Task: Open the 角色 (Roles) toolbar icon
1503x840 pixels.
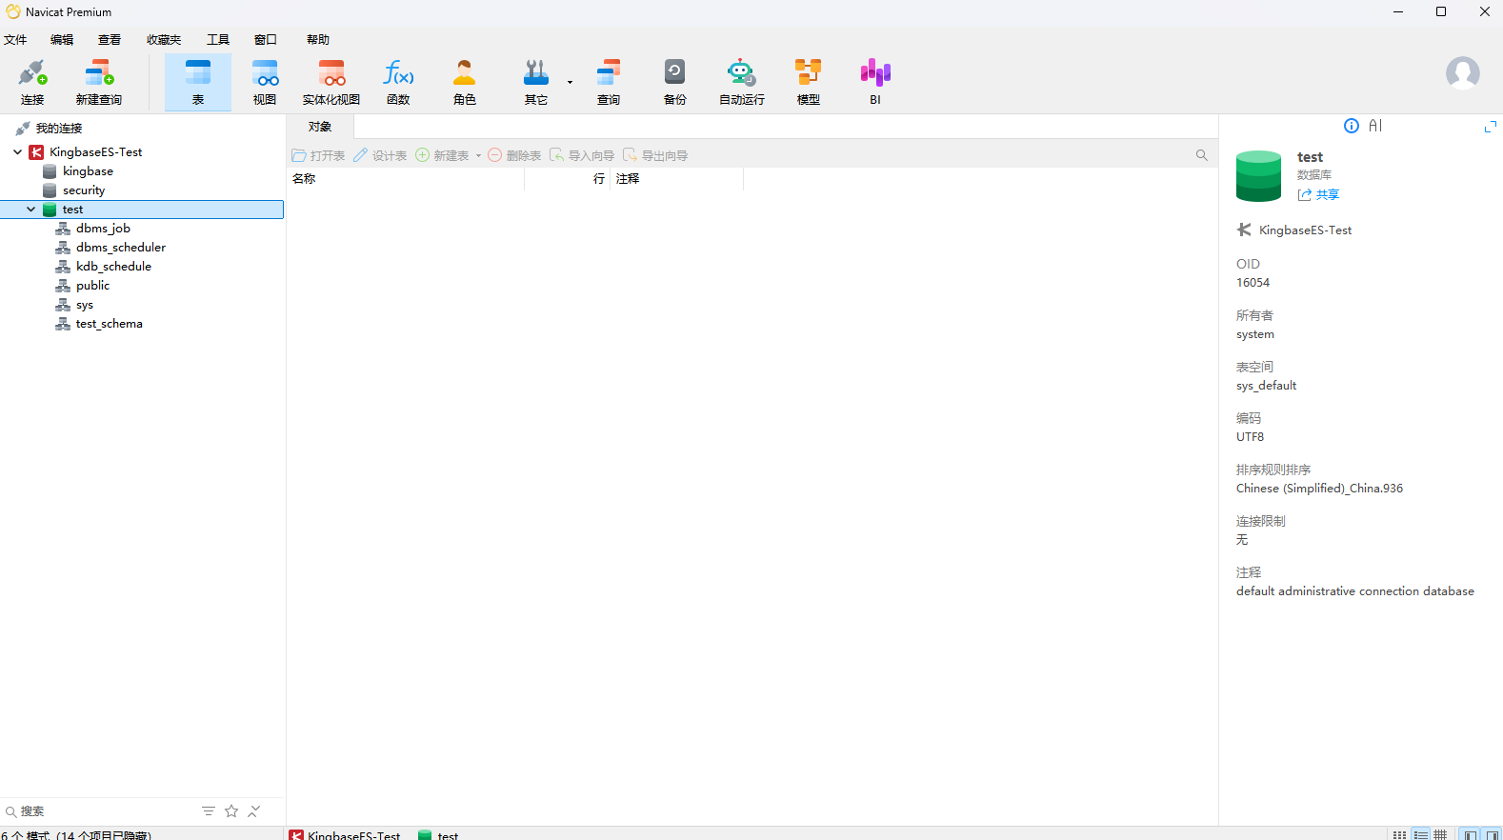Action: point(465,82)
